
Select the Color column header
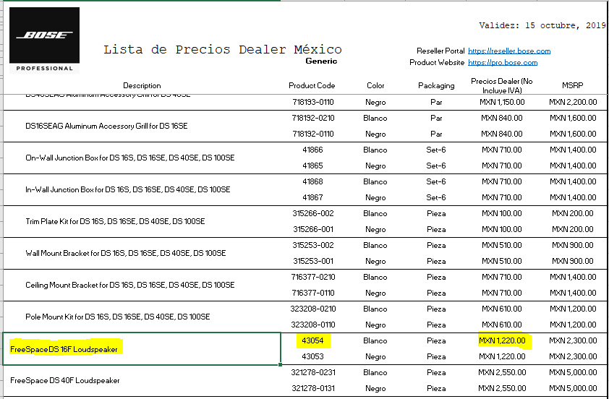pyautogui.click(x=375, y=85)
